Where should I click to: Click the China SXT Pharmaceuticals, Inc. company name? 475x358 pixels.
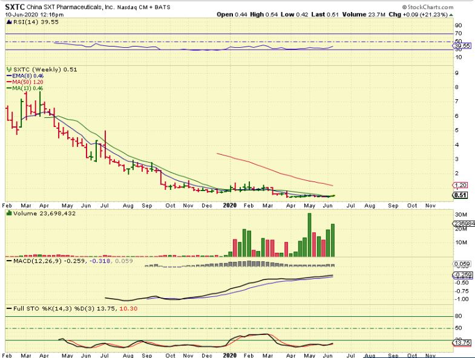pos(71,7)
